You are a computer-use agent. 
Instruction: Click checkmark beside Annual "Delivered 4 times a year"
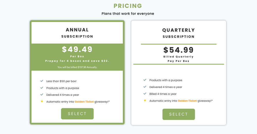(x=42, y=95)
